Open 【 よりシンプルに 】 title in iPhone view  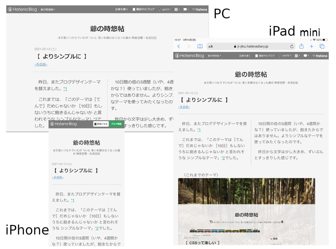pos(76,170)
